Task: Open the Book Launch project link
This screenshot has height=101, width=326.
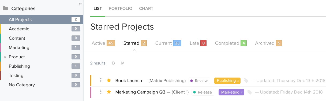Action: (x=129, y=80)
